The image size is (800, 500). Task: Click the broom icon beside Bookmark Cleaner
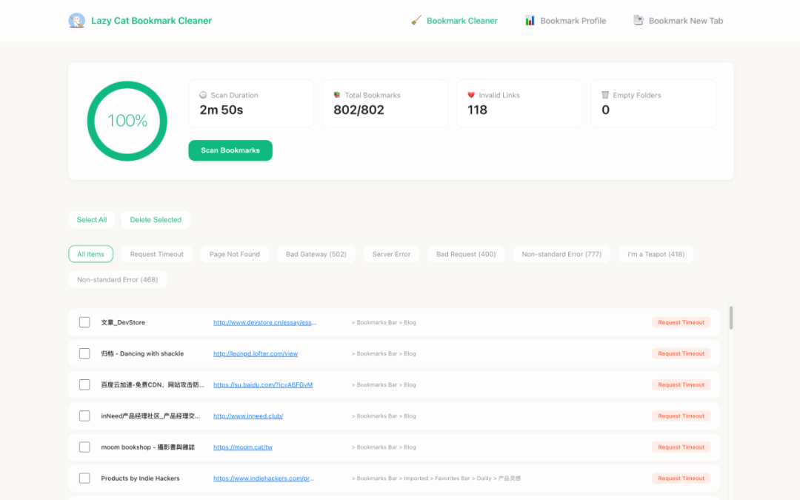(x=416, y=21)
